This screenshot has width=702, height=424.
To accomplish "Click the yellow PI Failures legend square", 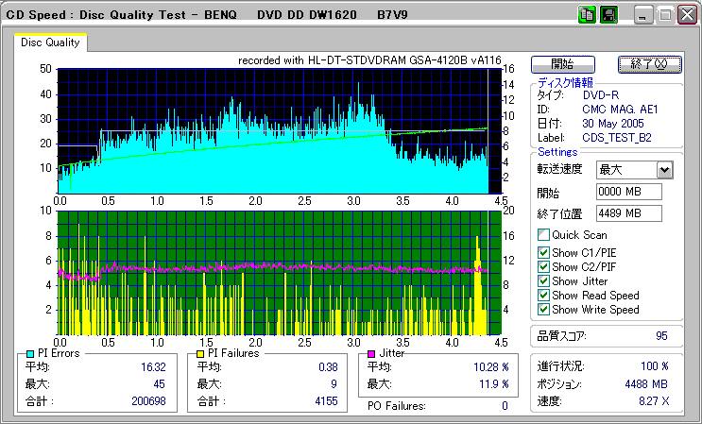I will (x=198, y=353).
